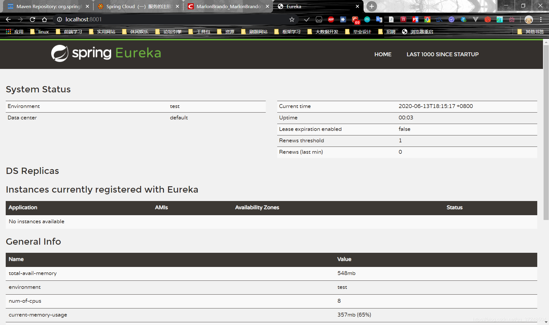The height and width of the screenshot is (325, 549).
Task: Click the Application column header
Action: coord(23,208)
